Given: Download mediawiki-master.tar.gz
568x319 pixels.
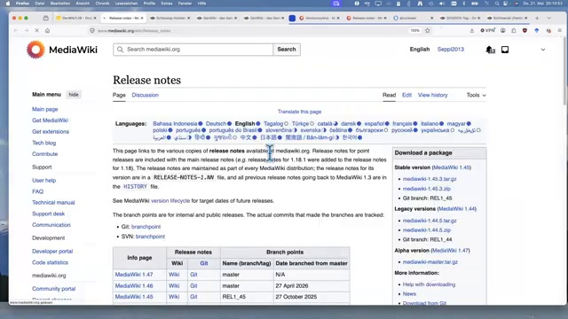Looking at the screenshot, I should click(430, 262).
